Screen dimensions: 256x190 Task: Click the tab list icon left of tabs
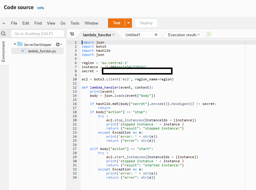72,34
